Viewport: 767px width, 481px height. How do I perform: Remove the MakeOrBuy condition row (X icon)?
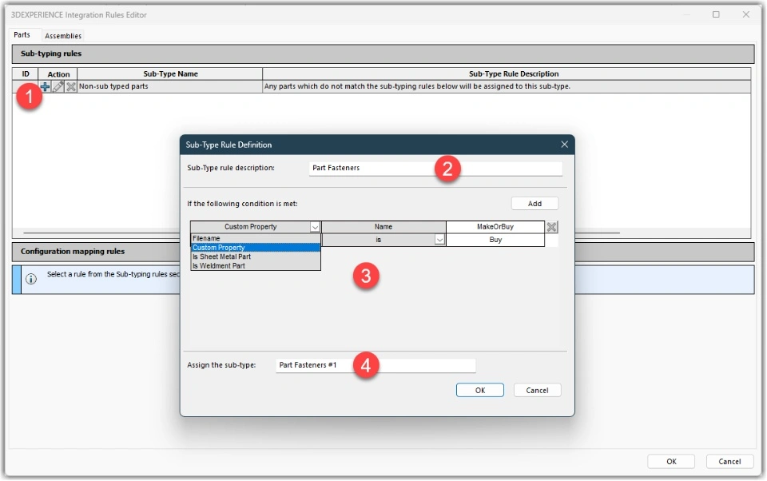(x=552, y=227)
